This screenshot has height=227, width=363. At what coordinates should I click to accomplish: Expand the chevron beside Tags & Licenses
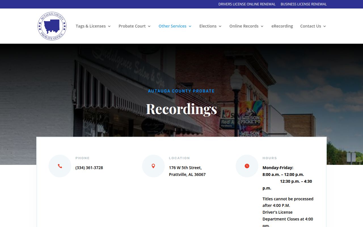109,26
